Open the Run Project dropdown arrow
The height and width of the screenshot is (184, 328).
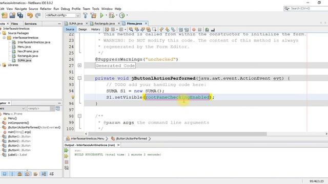coord(106,15)
